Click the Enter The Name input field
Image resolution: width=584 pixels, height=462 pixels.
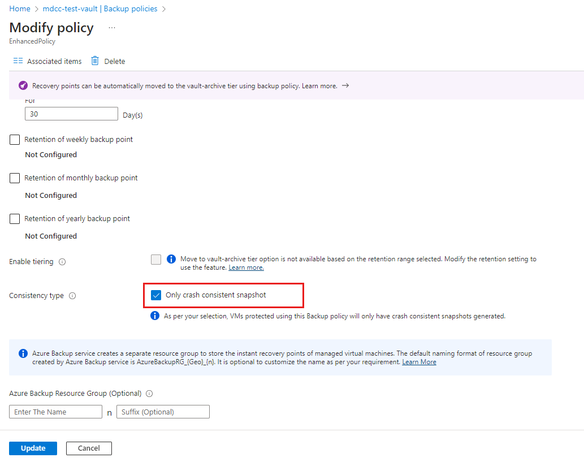[55, 412]
